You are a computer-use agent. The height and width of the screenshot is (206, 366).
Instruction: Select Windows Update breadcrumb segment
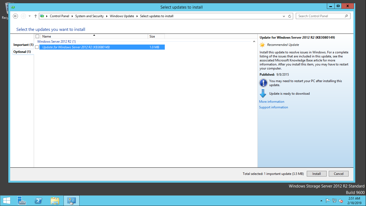[x=122, y=16]
